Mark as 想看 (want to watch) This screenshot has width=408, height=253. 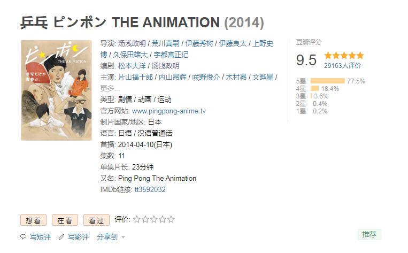pos(34,220)
